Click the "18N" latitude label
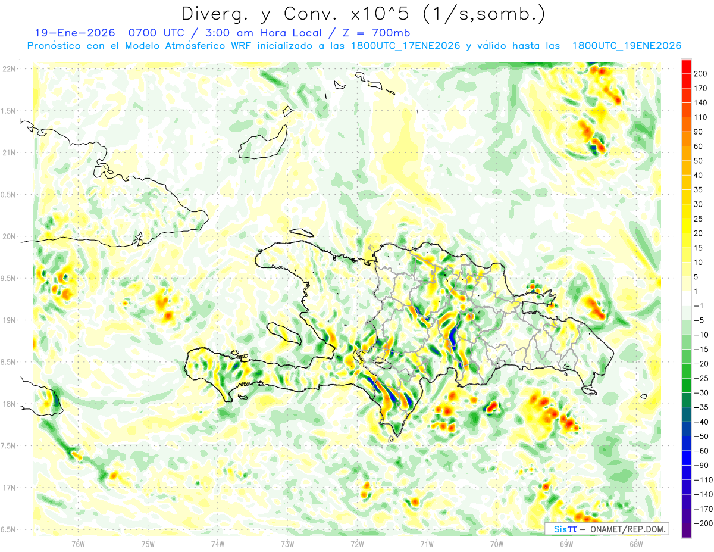Viewport: 714px width, 552px height. point(8,404)
